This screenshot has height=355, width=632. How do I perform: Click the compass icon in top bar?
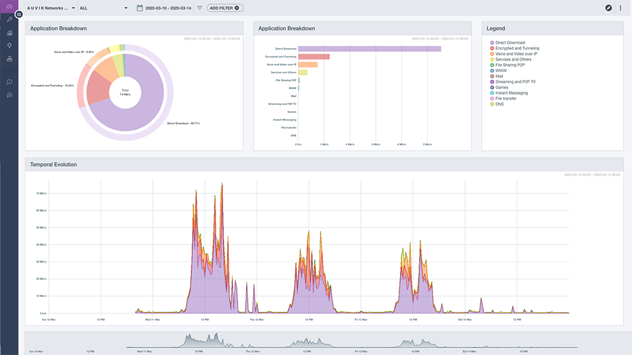[x=608, y=8]
